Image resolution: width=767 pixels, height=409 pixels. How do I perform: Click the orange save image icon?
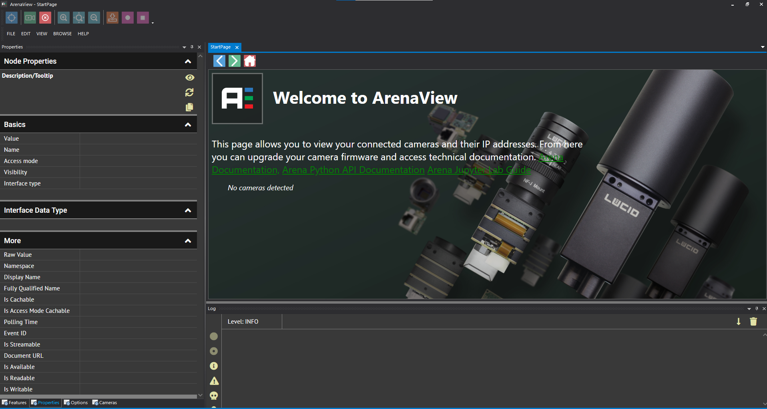point(112,18)
